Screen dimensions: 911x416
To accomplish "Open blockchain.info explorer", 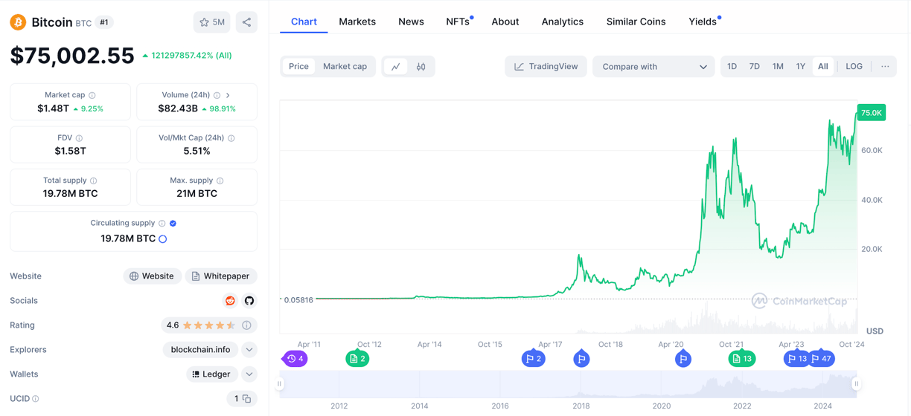I will (201, 350).
